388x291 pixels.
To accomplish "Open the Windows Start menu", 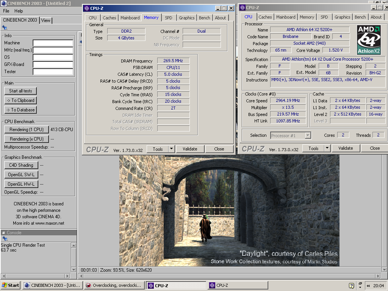I will [x=10, y=285].
